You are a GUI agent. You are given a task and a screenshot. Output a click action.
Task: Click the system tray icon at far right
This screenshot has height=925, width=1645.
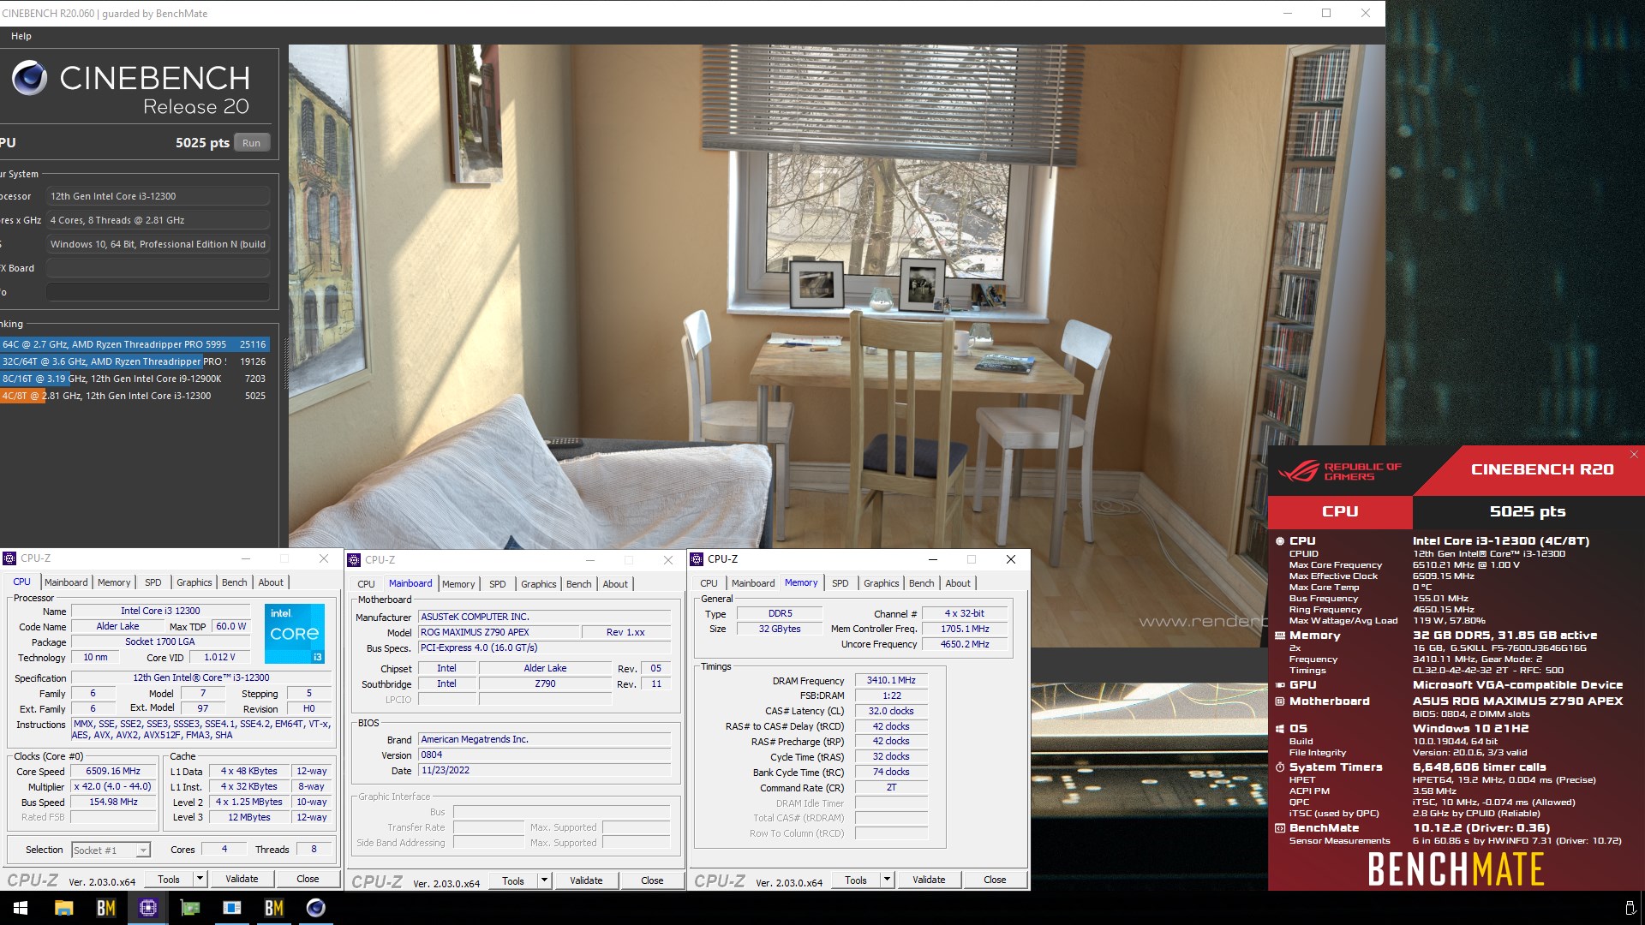1630,908
